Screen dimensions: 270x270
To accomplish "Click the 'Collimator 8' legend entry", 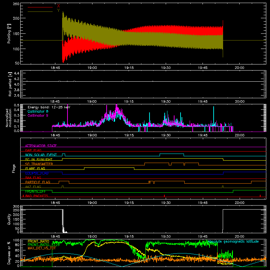I will click(38, 111).
